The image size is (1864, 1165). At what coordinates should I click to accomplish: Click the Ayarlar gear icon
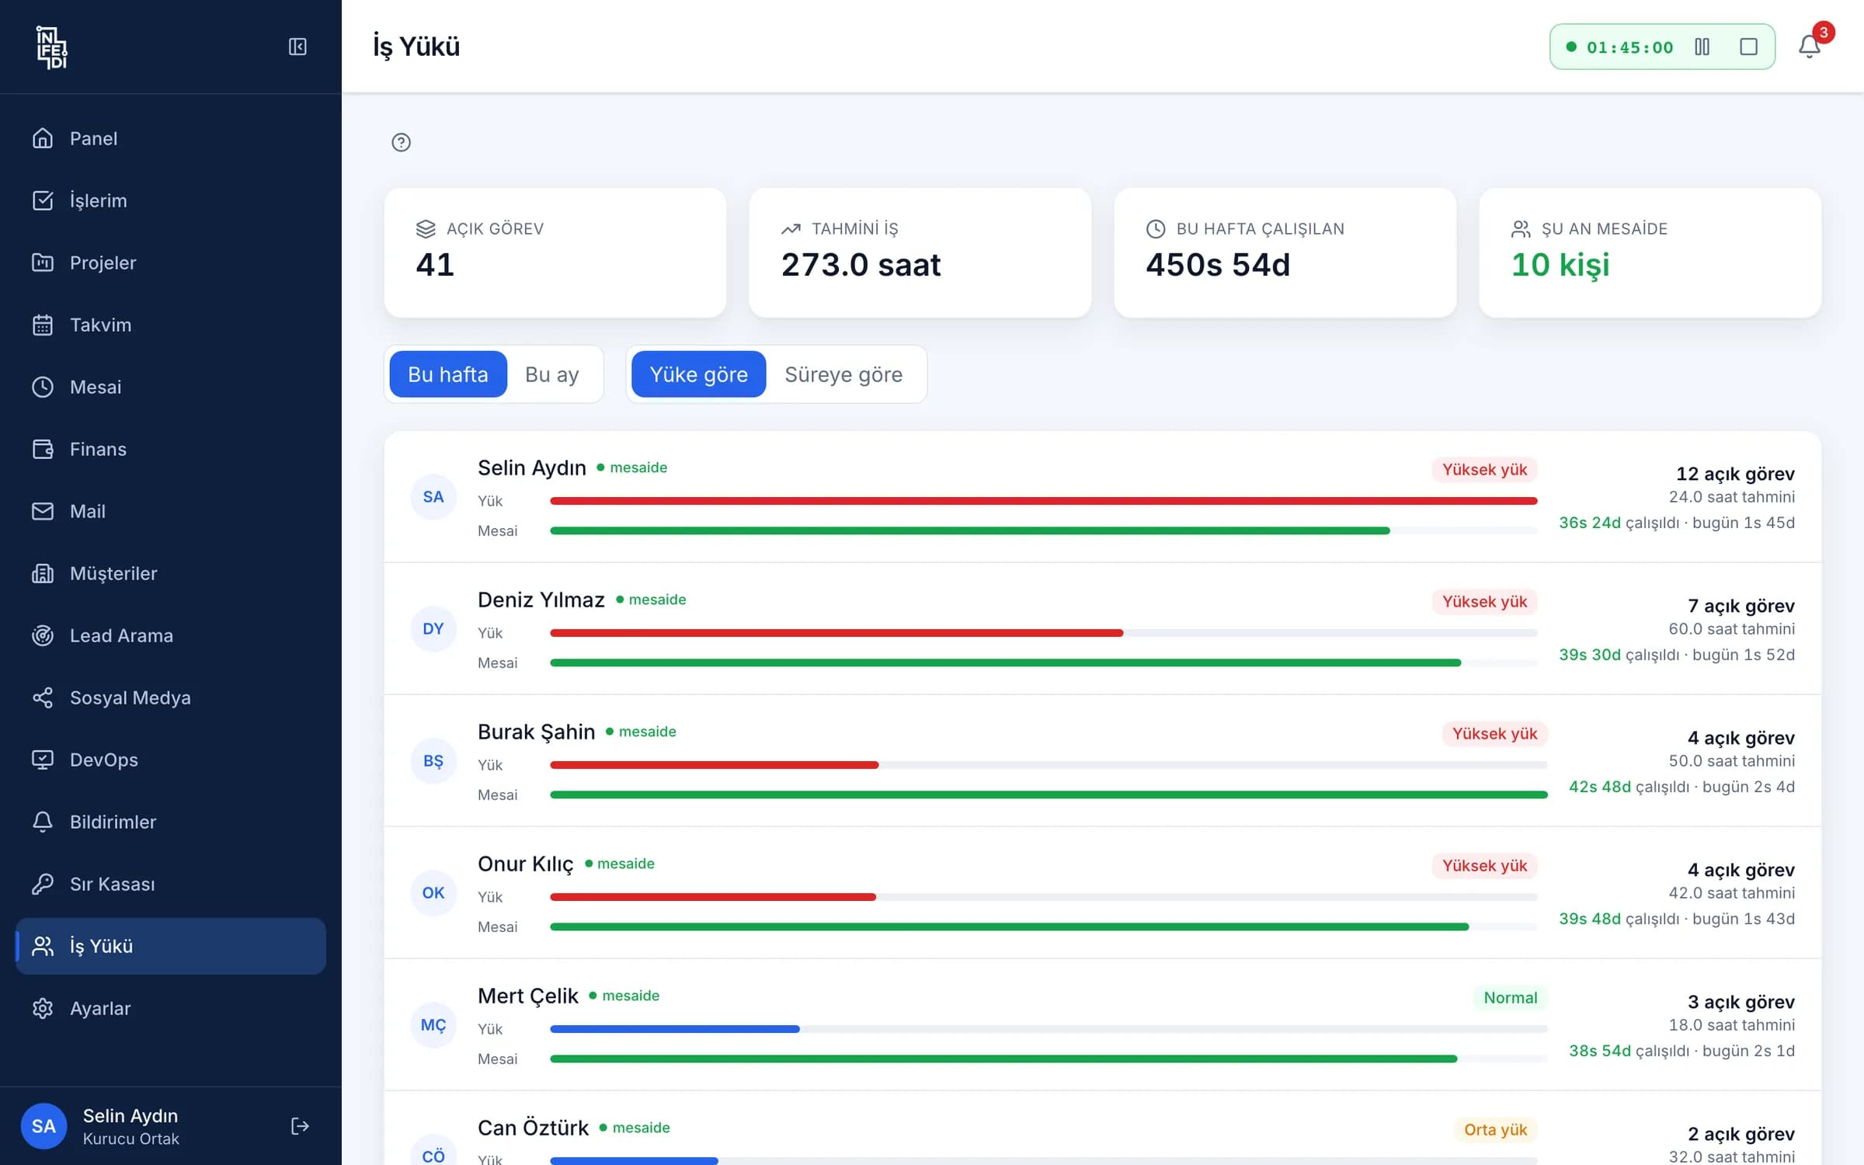[x=43, y=1008]
